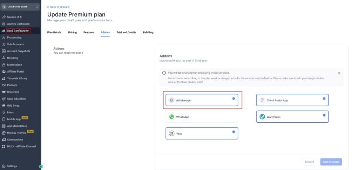Screen dimensions: 359x170
Task: Open Prospecting via its sidebar icon
Action: (4, 38)
